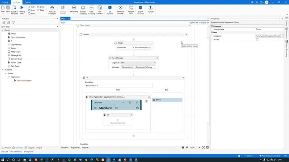The width and height of the screenshot is (289, 162).
Task: Click Add To Source Control
Action: coord(270,156)
